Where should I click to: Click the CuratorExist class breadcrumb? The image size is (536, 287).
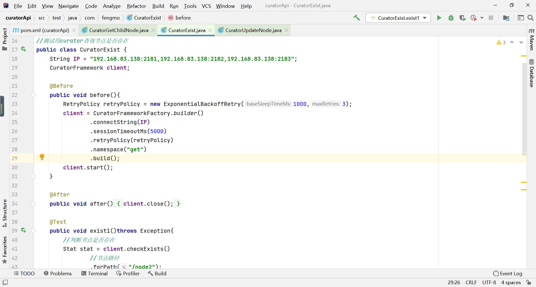point(144,18)
